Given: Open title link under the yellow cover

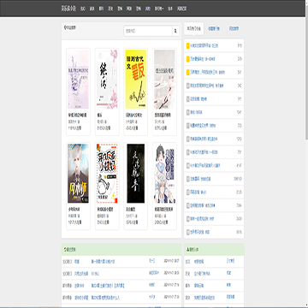Looking at the screenshot, I should pos(133,115).
